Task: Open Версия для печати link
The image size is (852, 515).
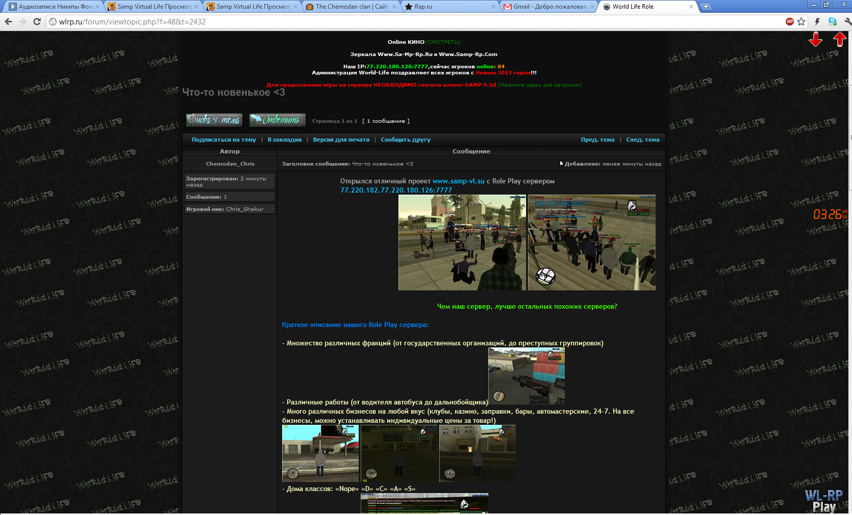Action: (341, 140)
